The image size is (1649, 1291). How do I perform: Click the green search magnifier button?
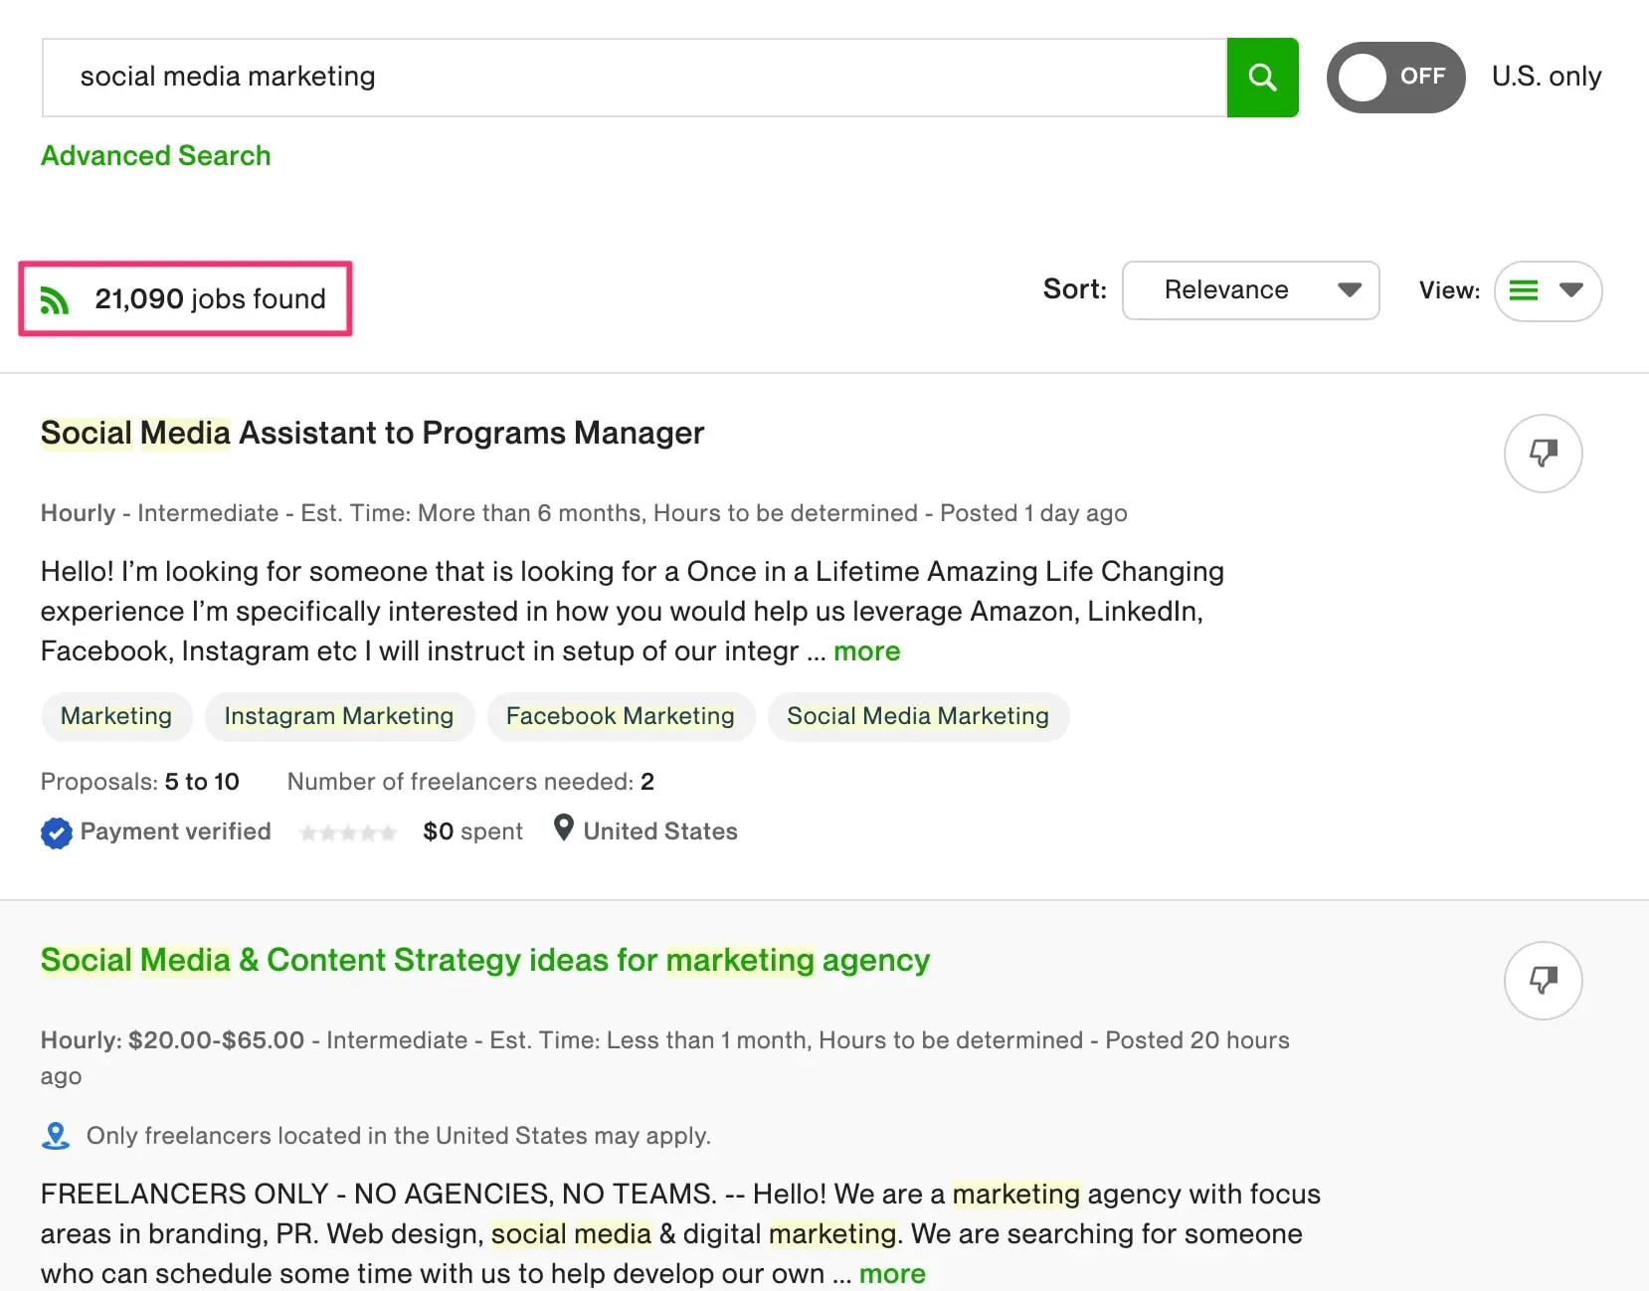coord(1262,78)
